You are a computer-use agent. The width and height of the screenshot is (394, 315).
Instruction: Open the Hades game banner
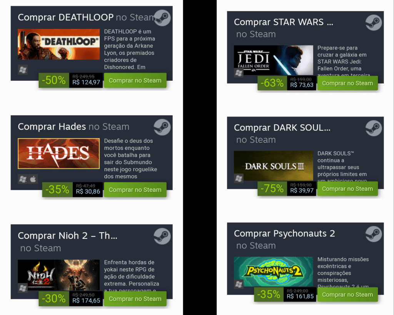point(59,153)
